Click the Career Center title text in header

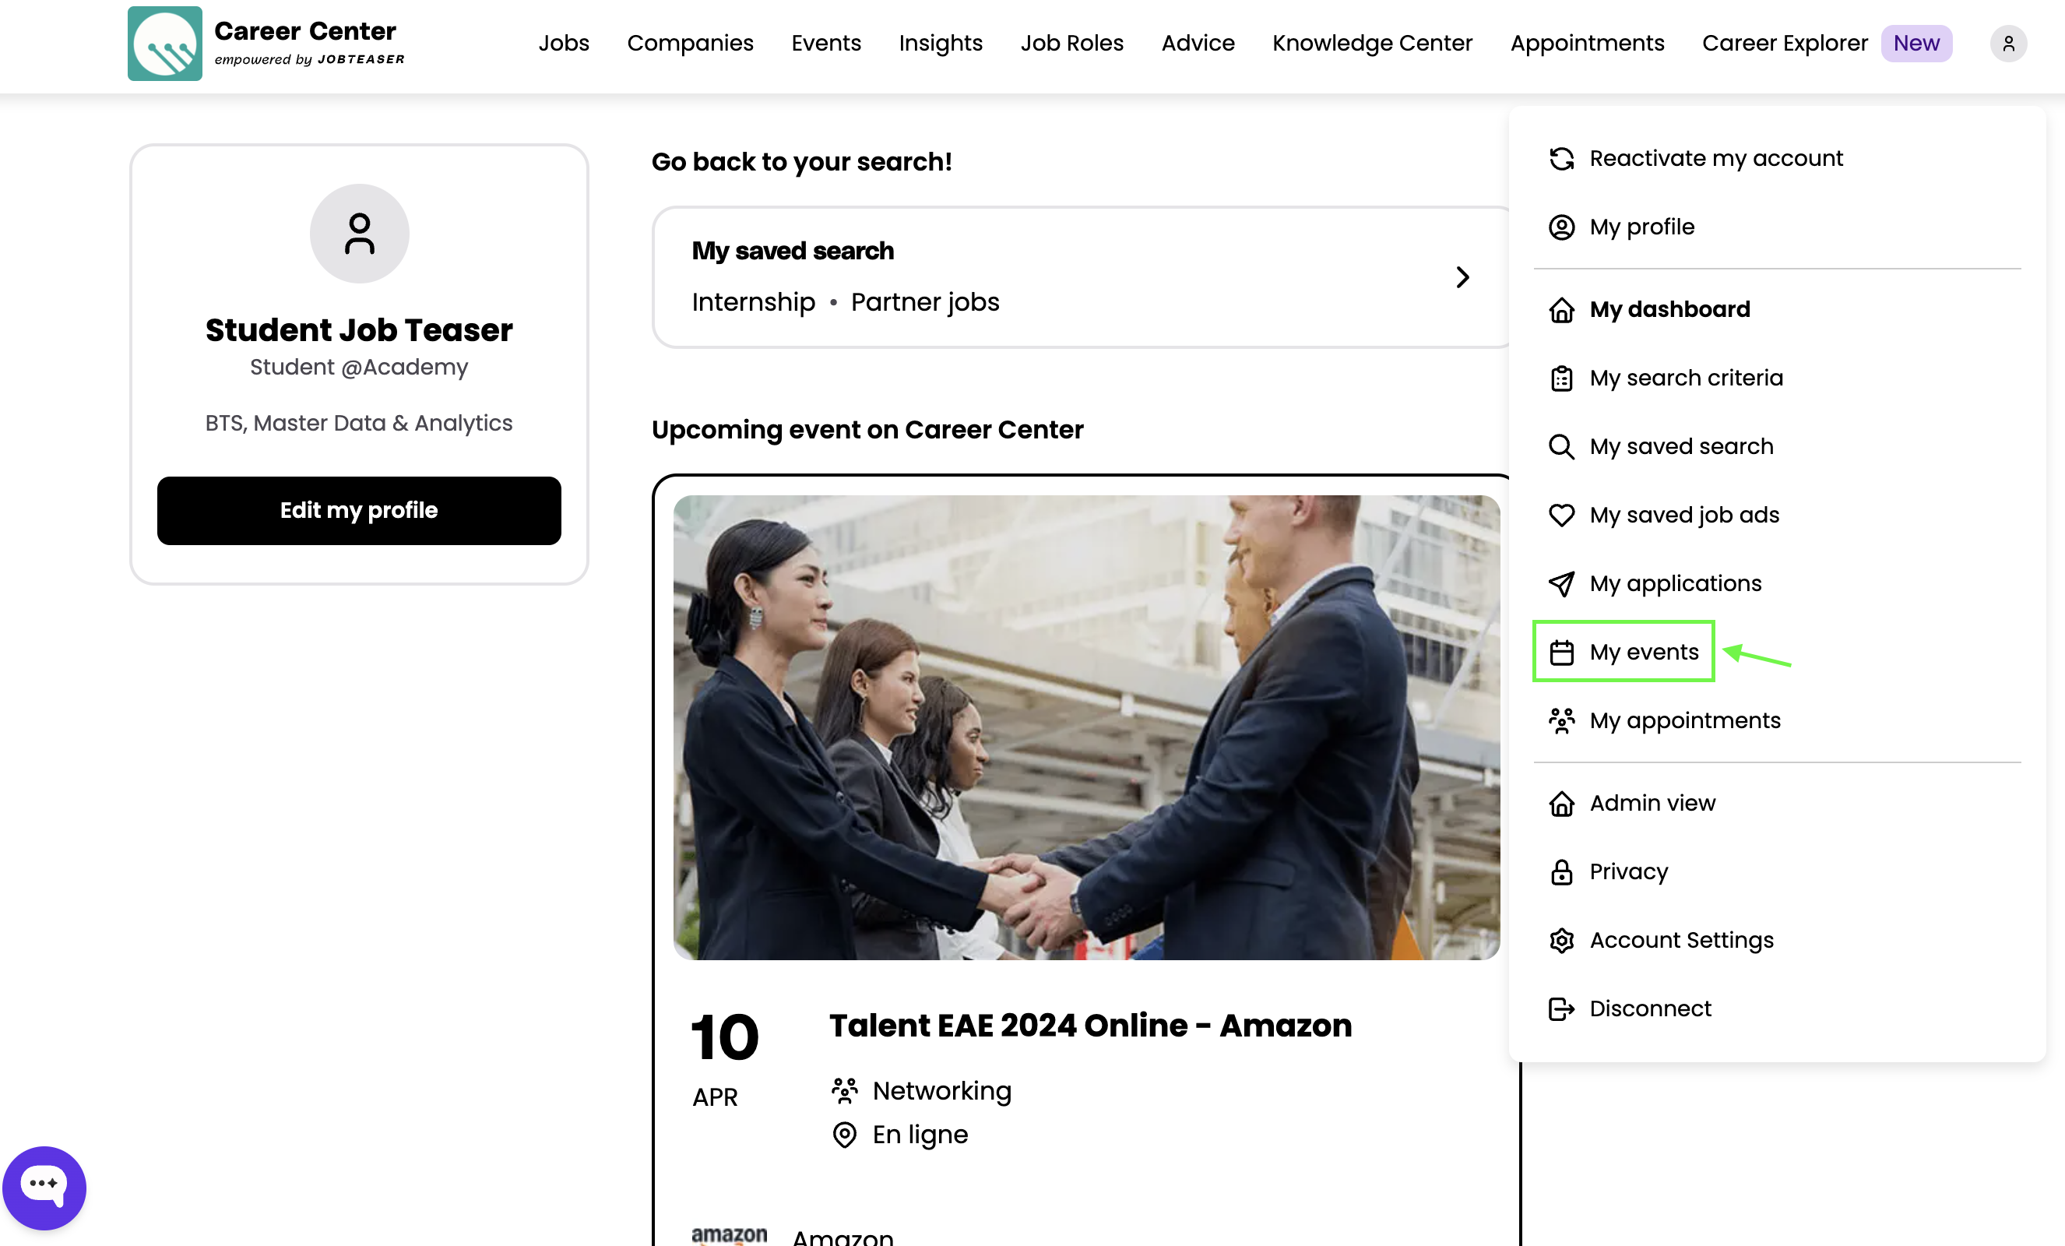point(305,31)
